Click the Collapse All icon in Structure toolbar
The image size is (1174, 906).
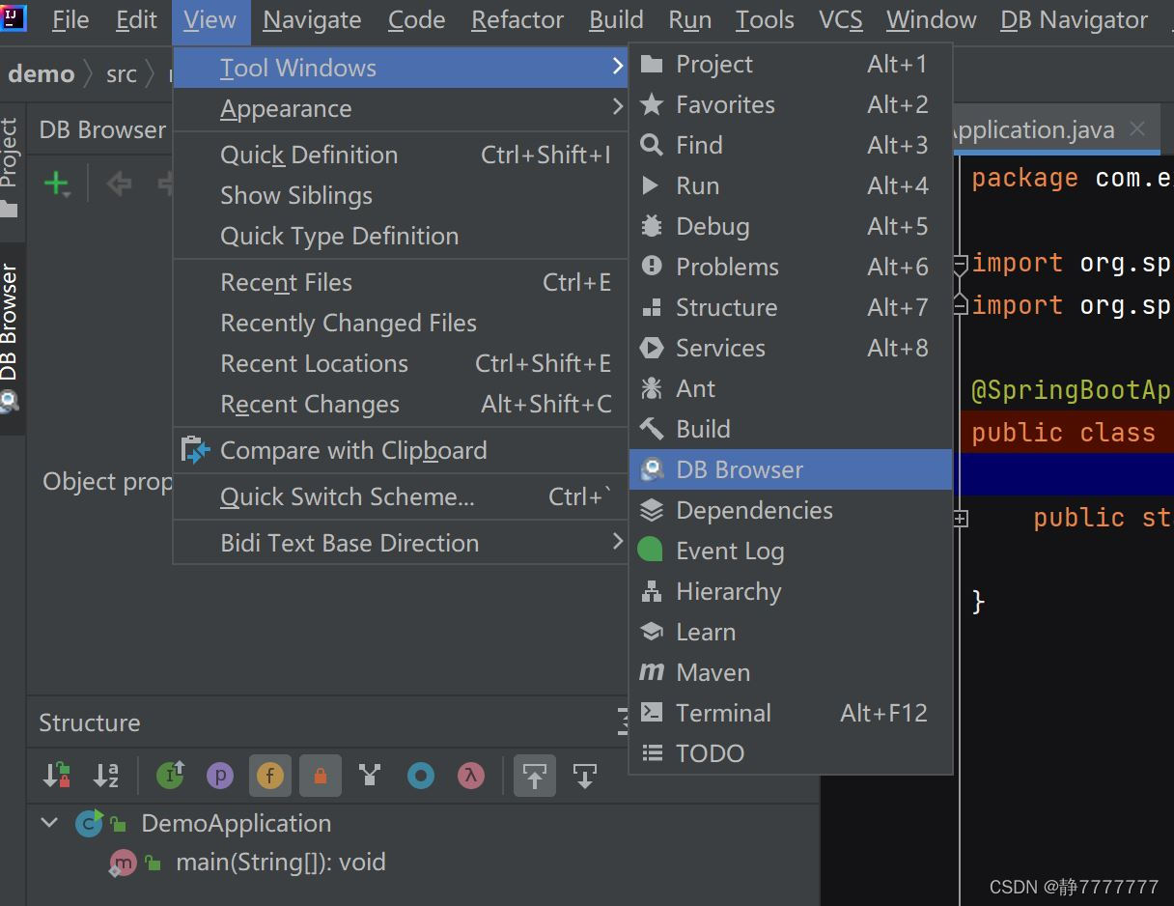(x=585, y=776)
